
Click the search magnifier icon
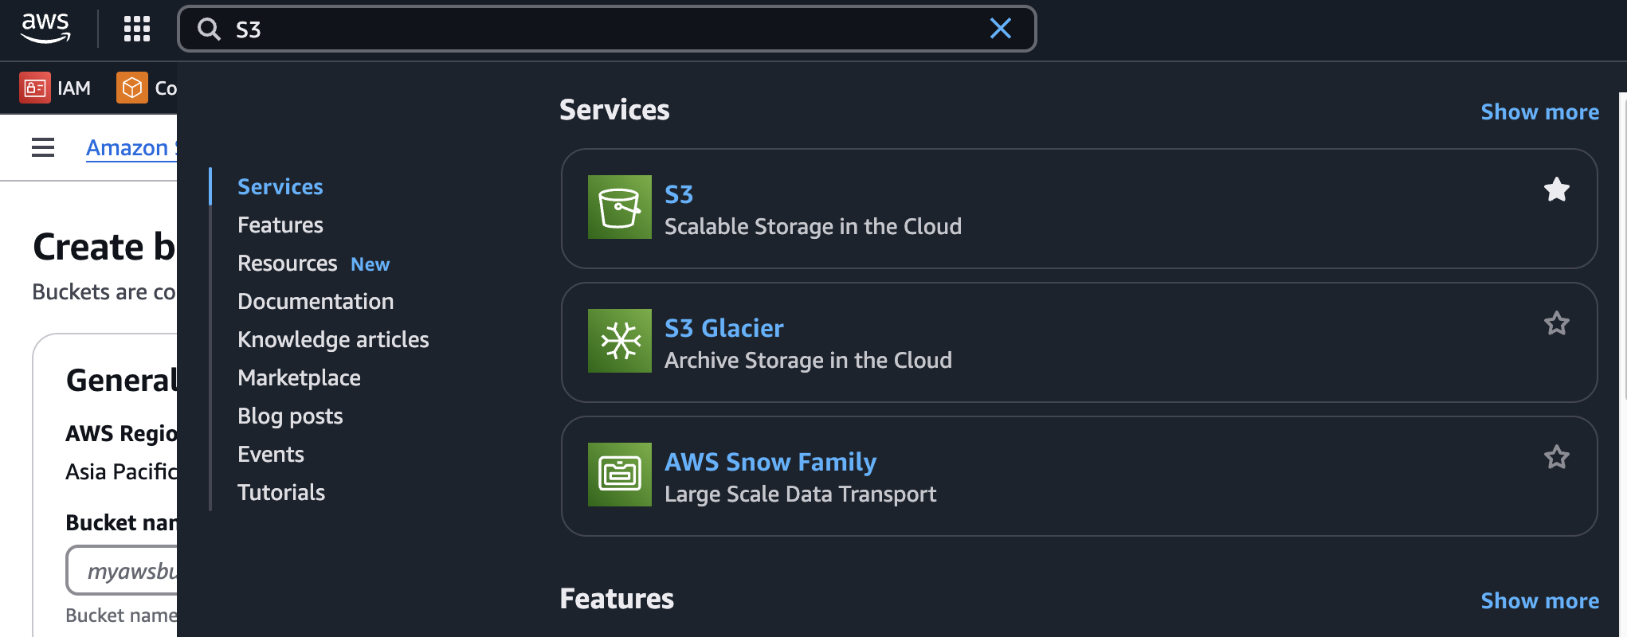pyautogui.click(x=209, y=29)
